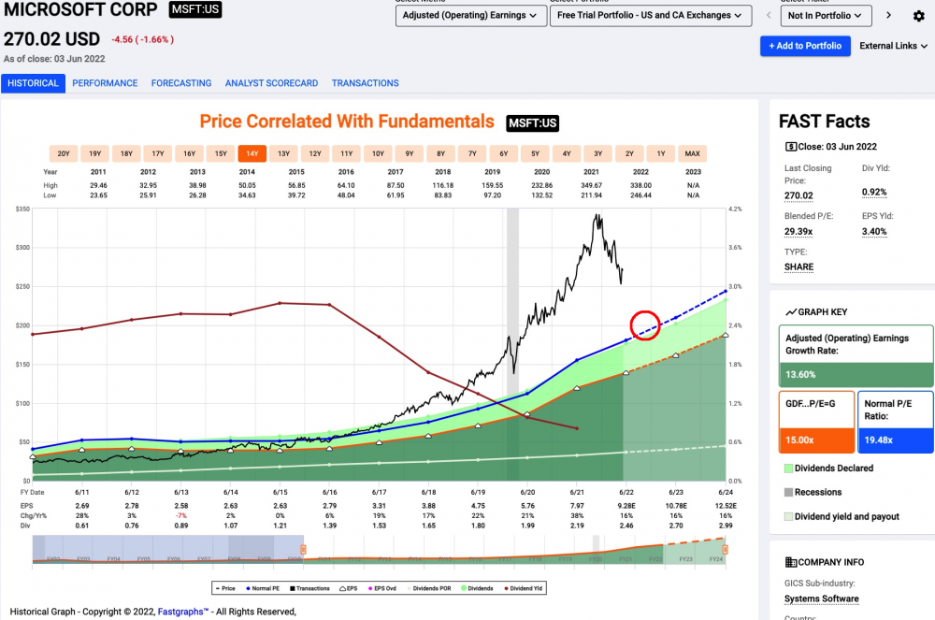Expand the External Links menu
Image resolution: width=935 pixels, height=620 pixels.
(x=893, y=46)
